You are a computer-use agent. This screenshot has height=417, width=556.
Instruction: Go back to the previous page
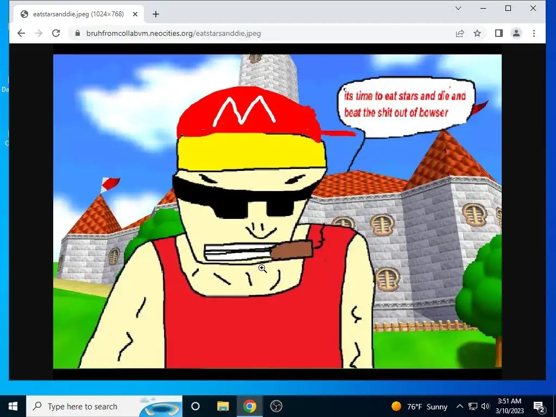point(21,33)
